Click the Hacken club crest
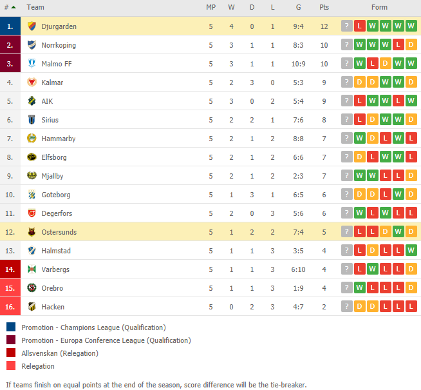The image size is (421, 390). pyautogui.click(x=32, y=307)
